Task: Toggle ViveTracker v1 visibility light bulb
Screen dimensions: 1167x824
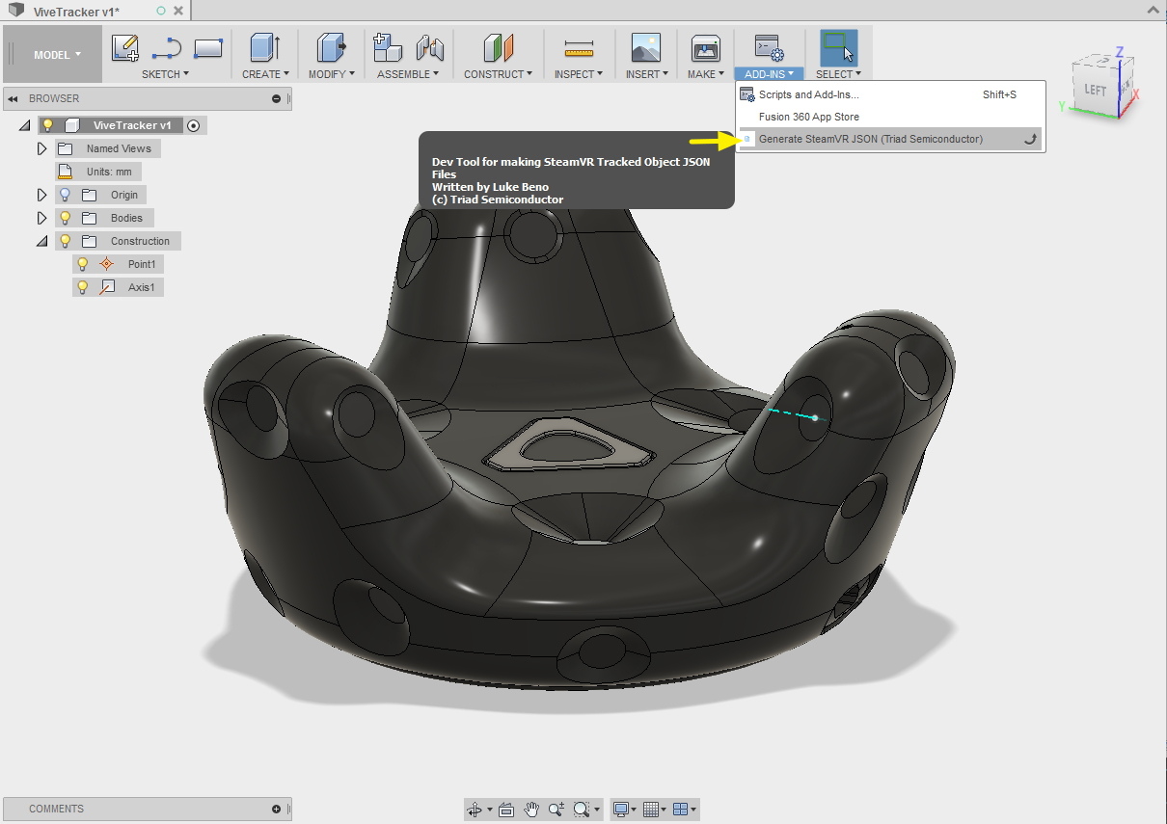Action: pyautogui.click(x=47, y=125)
